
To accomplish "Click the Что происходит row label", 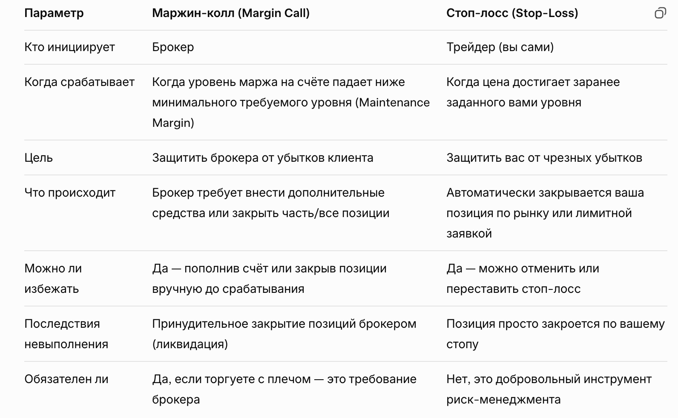I will [x=70, y=193].
